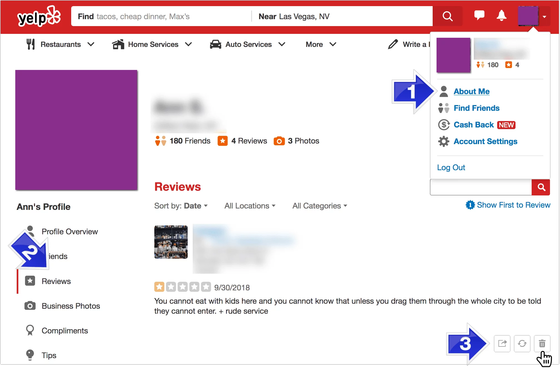The width and height of the screenshot is (560, 372).
Task: Expand the Auto Services dropdown chevron
Action: [x=282, y=44]
